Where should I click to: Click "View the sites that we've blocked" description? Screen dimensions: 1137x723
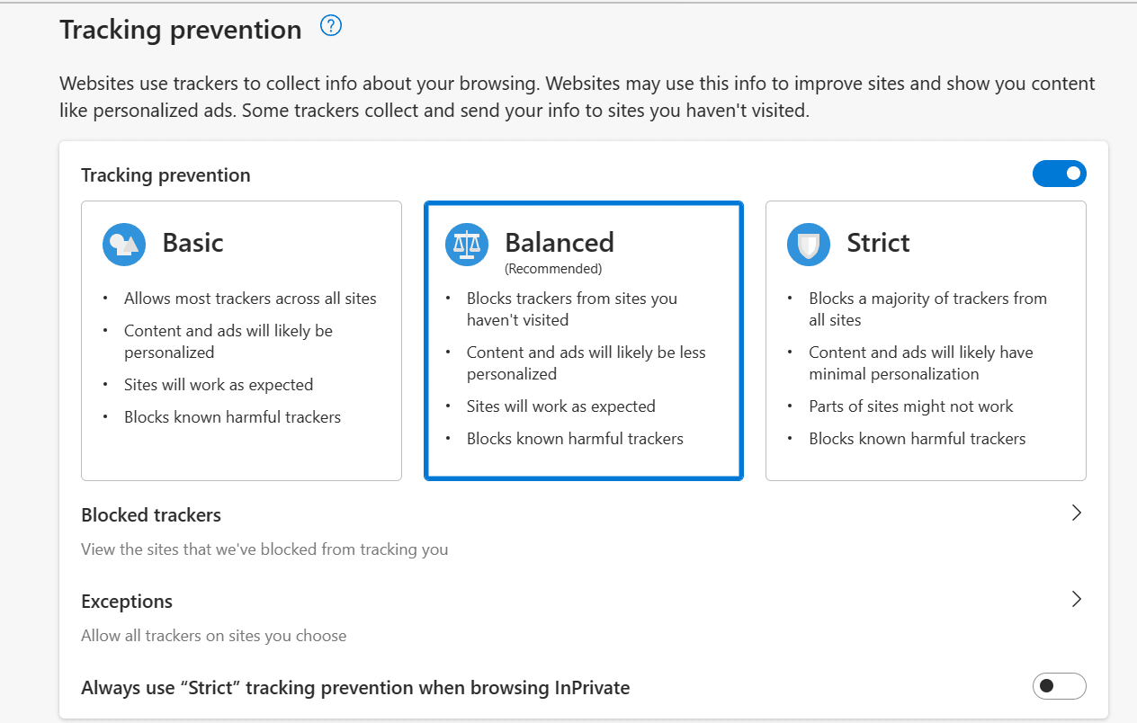tap(264, 549)
